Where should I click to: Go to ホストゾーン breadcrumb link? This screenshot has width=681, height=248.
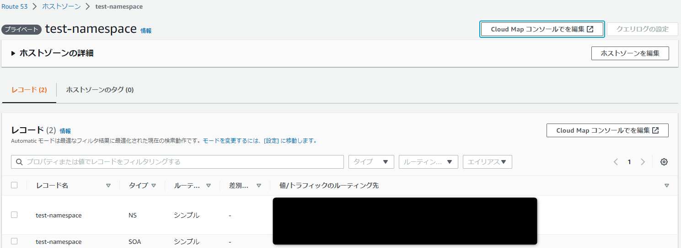pos(61,6)
